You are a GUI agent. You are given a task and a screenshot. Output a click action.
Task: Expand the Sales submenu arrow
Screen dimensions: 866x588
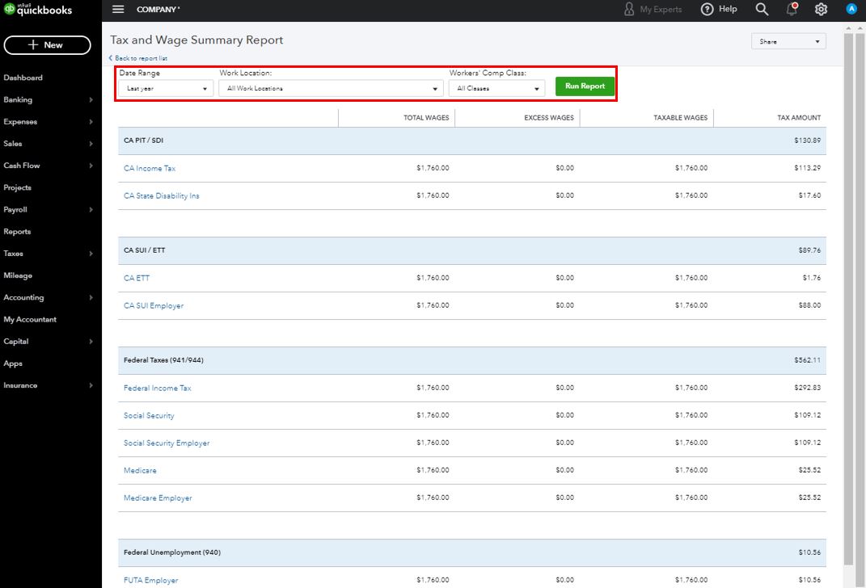91,144
